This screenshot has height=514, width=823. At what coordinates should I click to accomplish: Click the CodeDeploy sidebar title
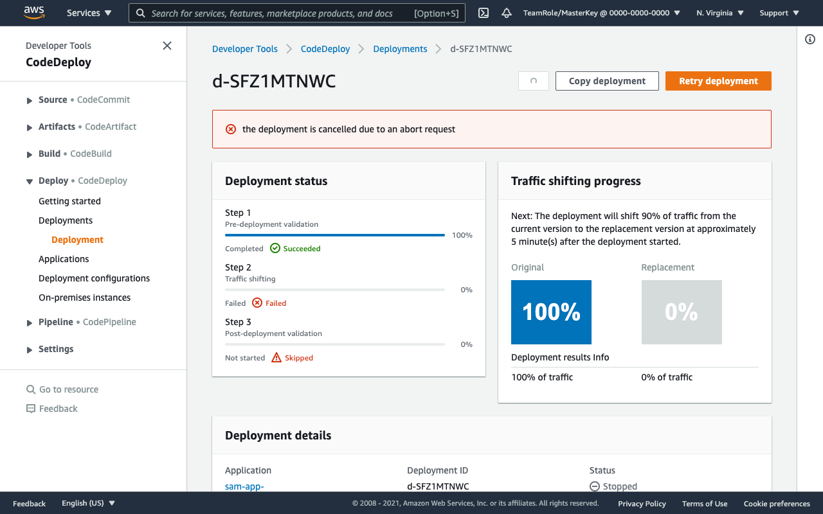(59, 62)
